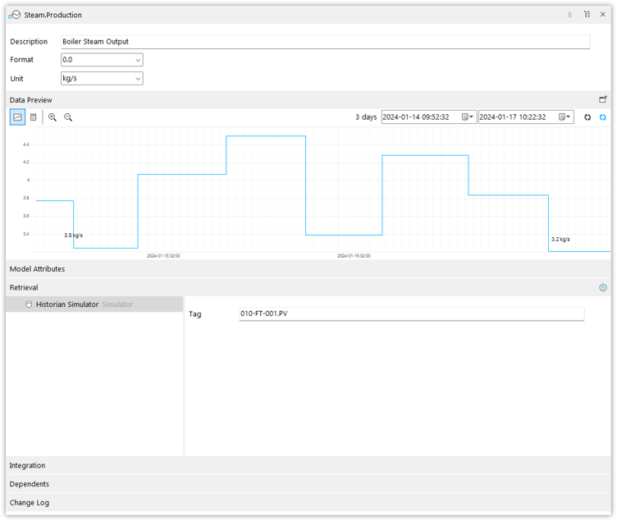Switch to the table view icon
This screenshot has height=521, width=617.
pyautogui.click(x=34, y=117)
